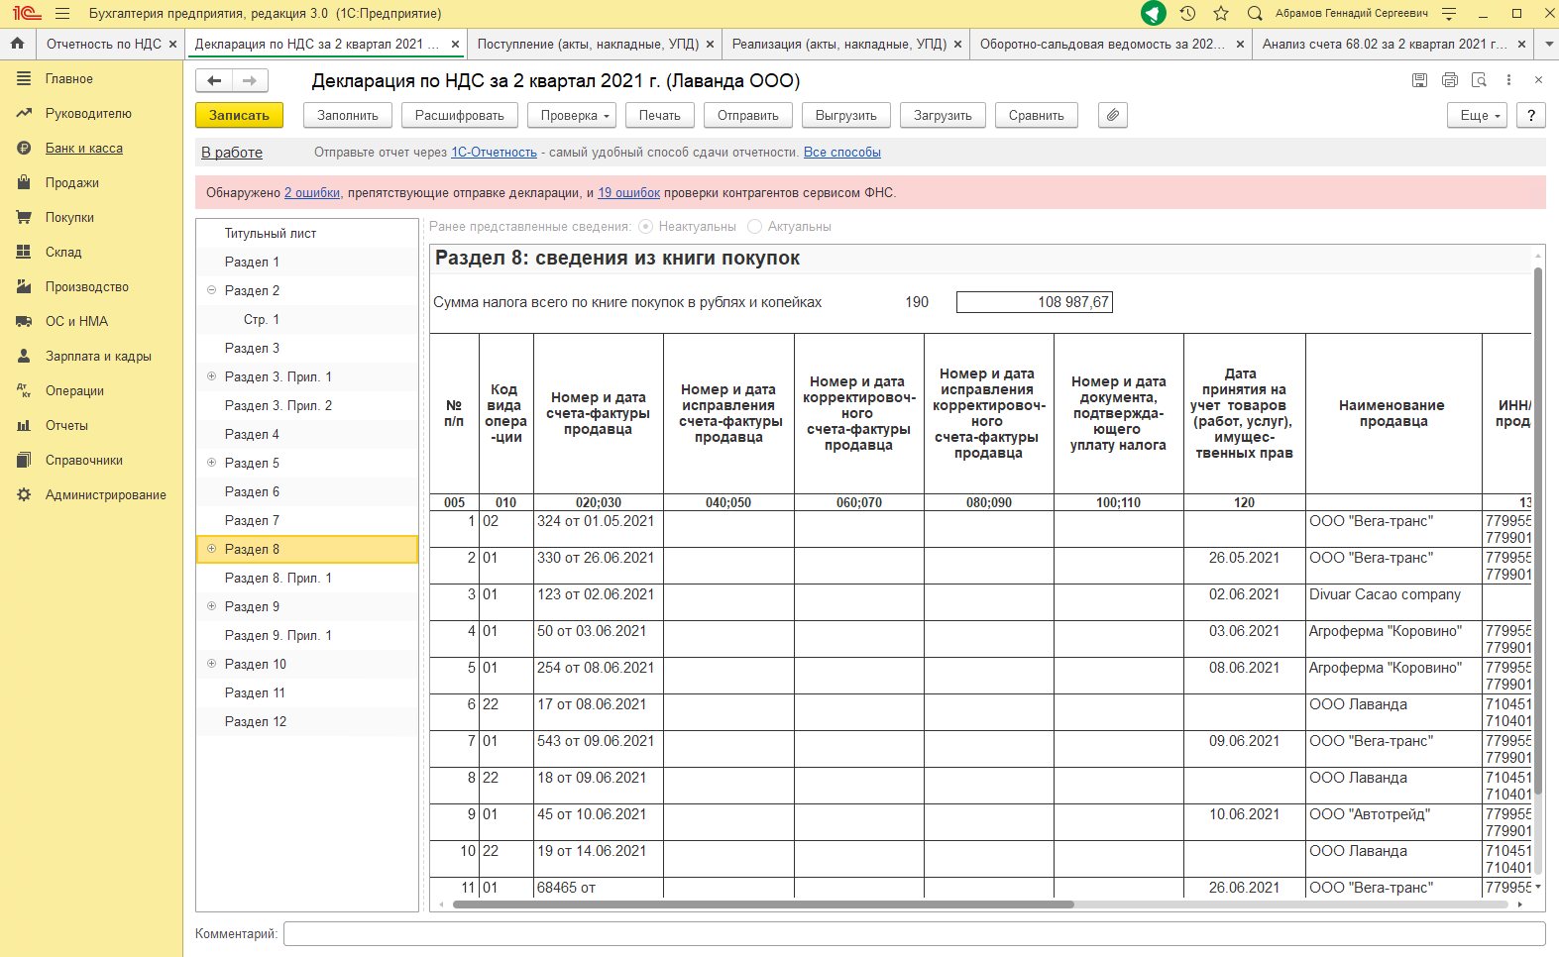The width and height of the screenshot is (1559, 957).
Task: Click the Записать button
Action: [239, 116]
